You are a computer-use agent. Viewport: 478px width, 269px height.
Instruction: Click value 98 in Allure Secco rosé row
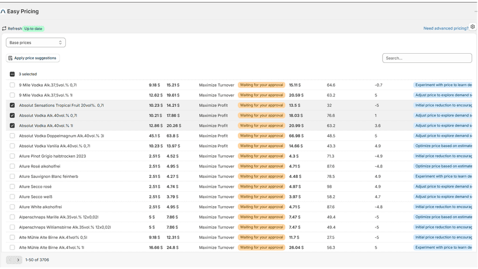point(329,186)
